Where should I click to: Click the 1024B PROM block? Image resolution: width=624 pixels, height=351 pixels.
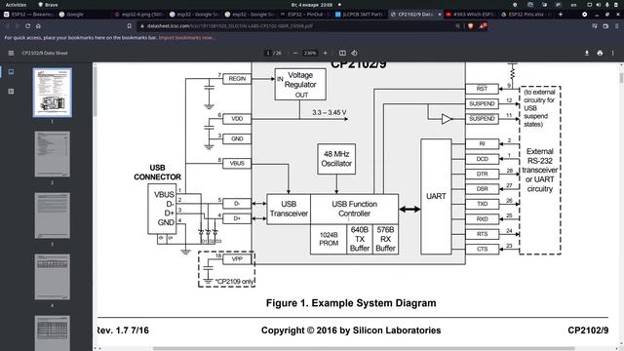pyautogui.click(x=329, y=239)
